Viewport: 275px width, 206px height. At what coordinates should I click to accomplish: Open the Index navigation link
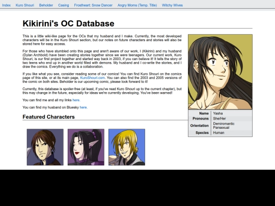[x=6, y=5]
